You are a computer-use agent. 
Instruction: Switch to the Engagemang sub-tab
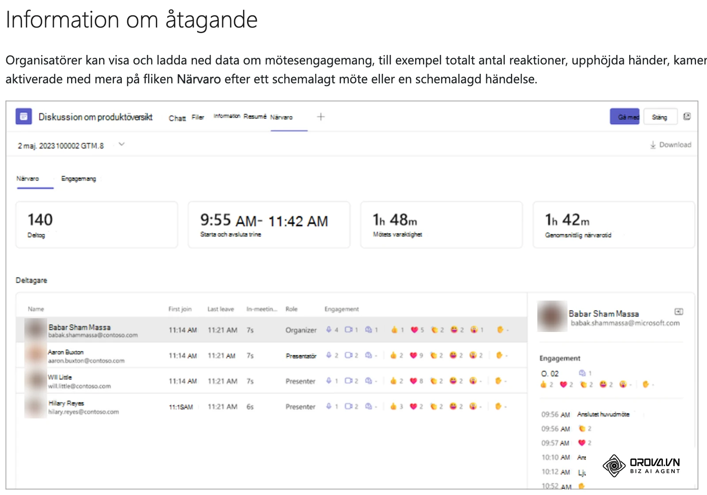click(x=79, y=179)
